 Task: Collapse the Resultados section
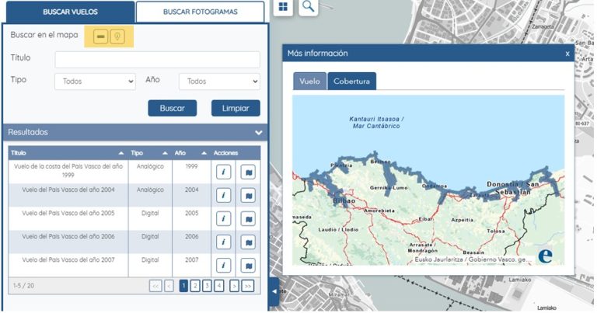pyautogui.click(x=258, y=133)
